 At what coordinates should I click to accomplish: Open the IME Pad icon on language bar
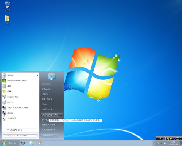[x=168, y=138]
